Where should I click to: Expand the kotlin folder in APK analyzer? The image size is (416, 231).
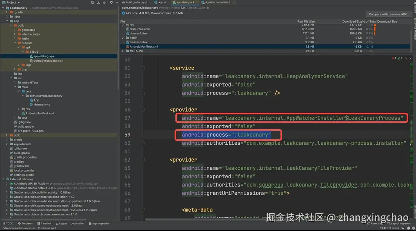pyautogui.click(x=123, y=38)
